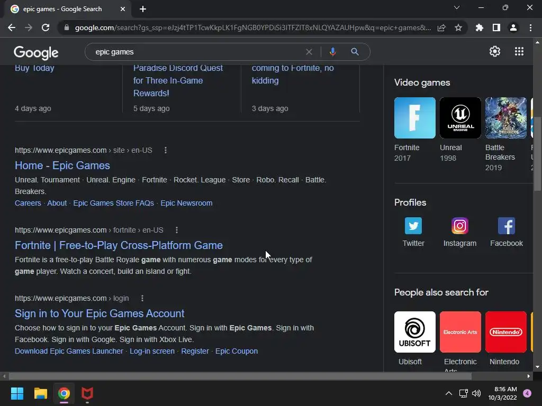Image resolution: width=542 pixels, height=406 pixels.
Task: Close the epic games search tab
Action: (x=123, y=9)
